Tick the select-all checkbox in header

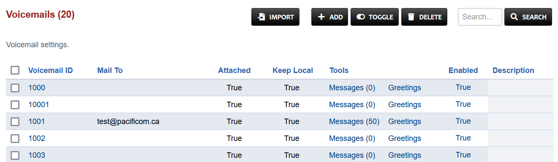pyautogui.click(x=15, y=70)
